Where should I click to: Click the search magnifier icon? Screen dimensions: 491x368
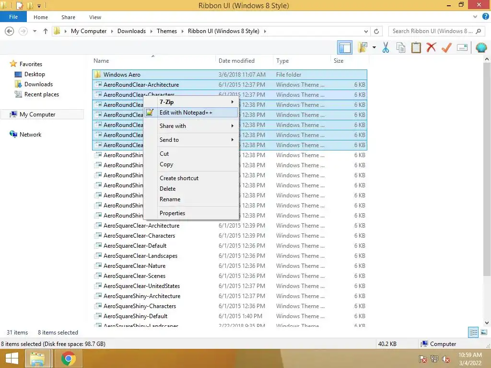pos(478,31)
